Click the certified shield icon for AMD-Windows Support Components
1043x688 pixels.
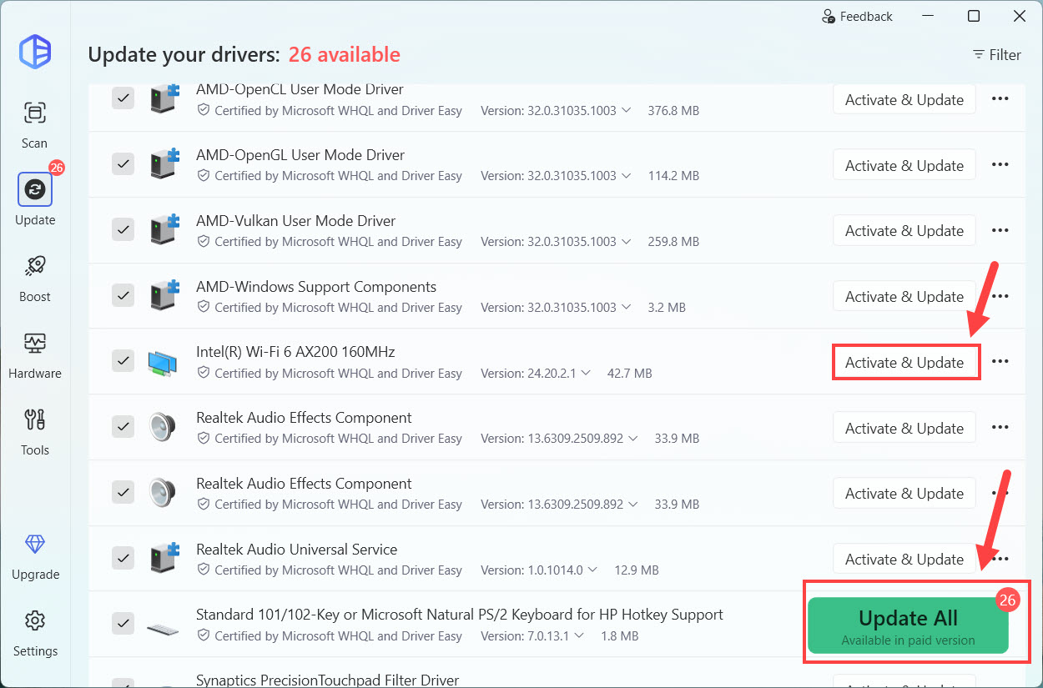coord(204,307)
